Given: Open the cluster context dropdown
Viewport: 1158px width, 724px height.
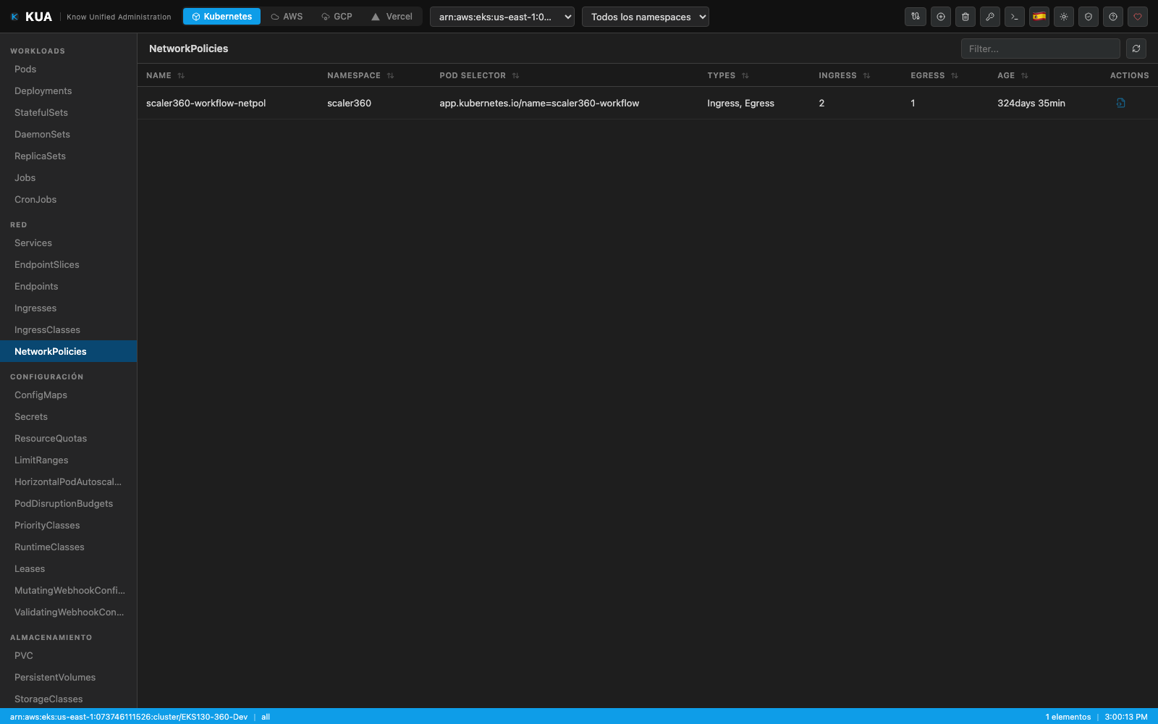Looking at the screenshot, I should pyautogui.click(x=502, y=17).
